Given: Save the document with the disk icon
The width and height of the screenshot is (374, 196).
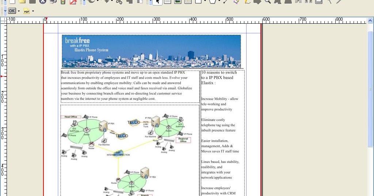Looking at the screenshot, I should [x=33, y=1].
